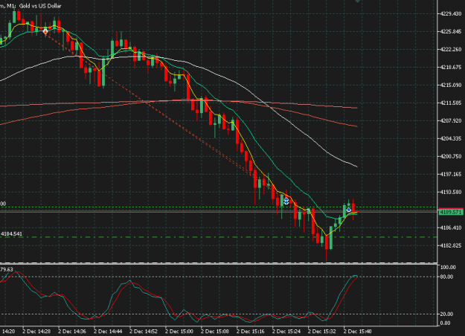Click the trade arrow marker near 15:24
This screenshot has height=336, width=465.
286,201
